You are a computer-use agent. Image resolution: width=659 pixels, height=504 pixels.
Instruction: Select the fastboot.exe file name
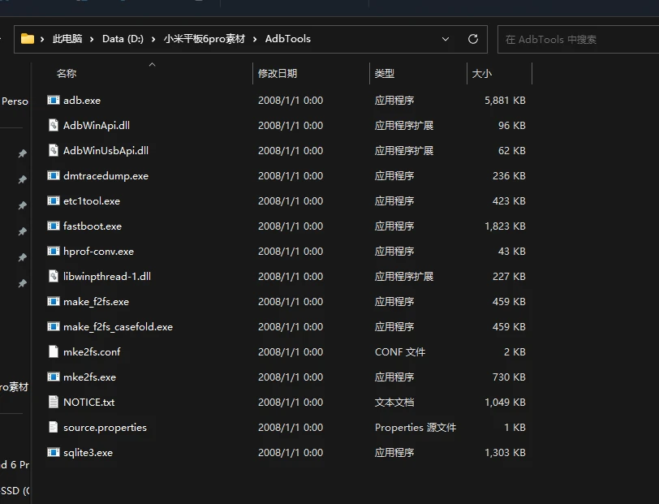pyautogui.click(x=93, y=226)
